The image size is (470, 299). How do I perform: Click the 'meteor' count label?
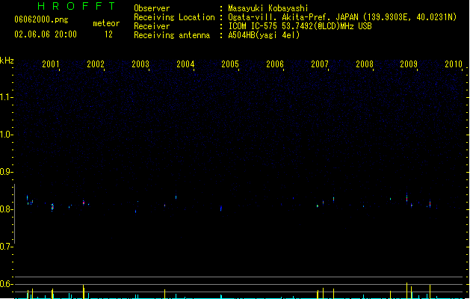[106, 23]
